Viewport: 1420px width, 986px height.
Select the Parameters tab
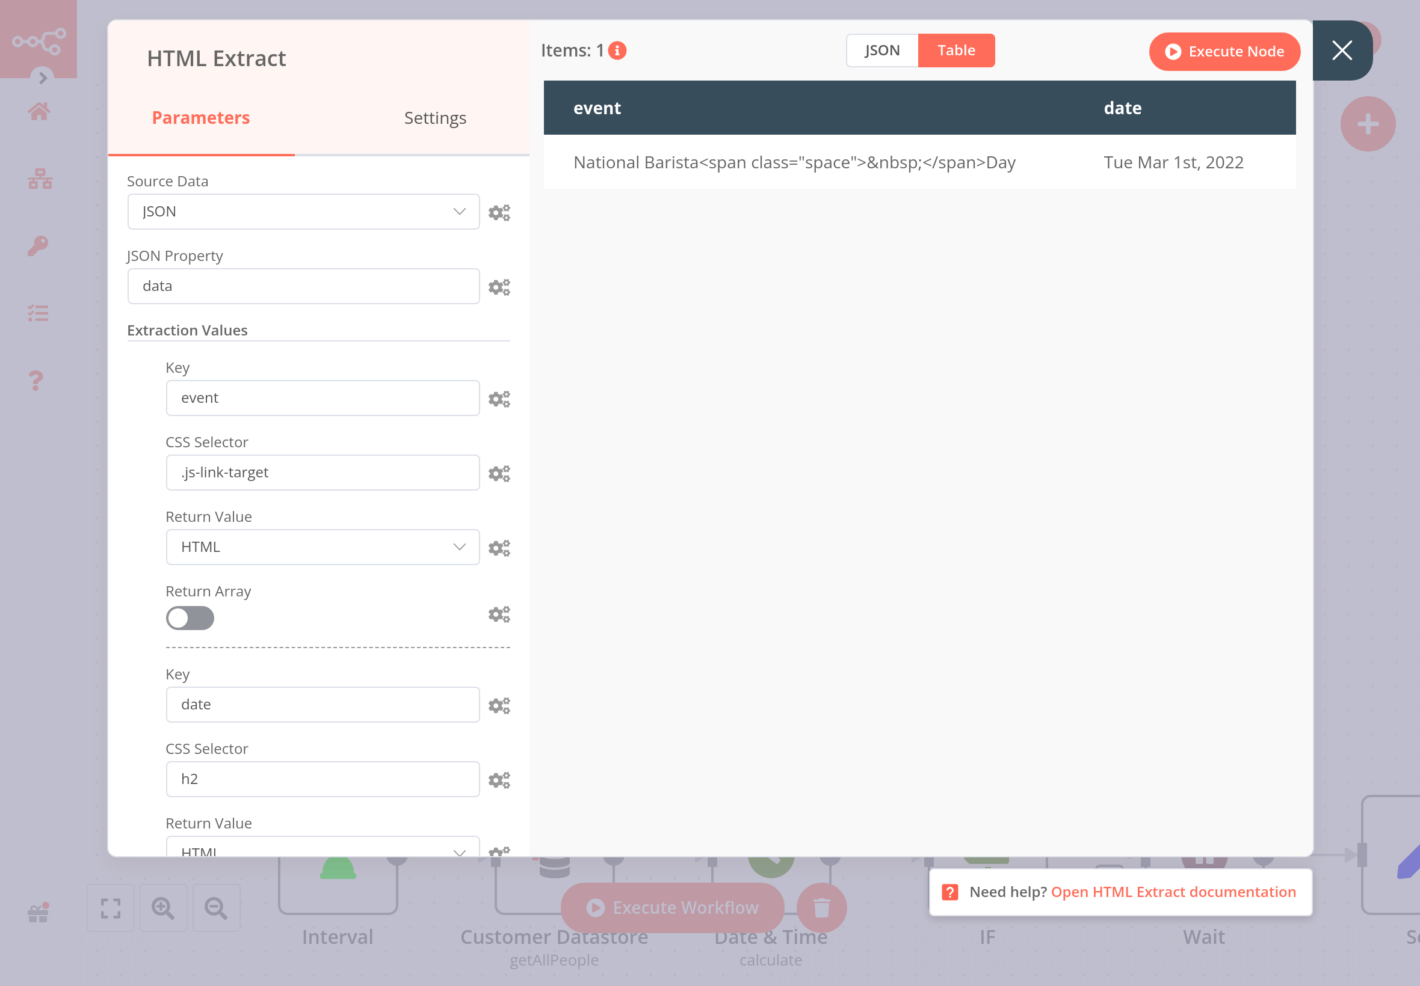point(201,118)
